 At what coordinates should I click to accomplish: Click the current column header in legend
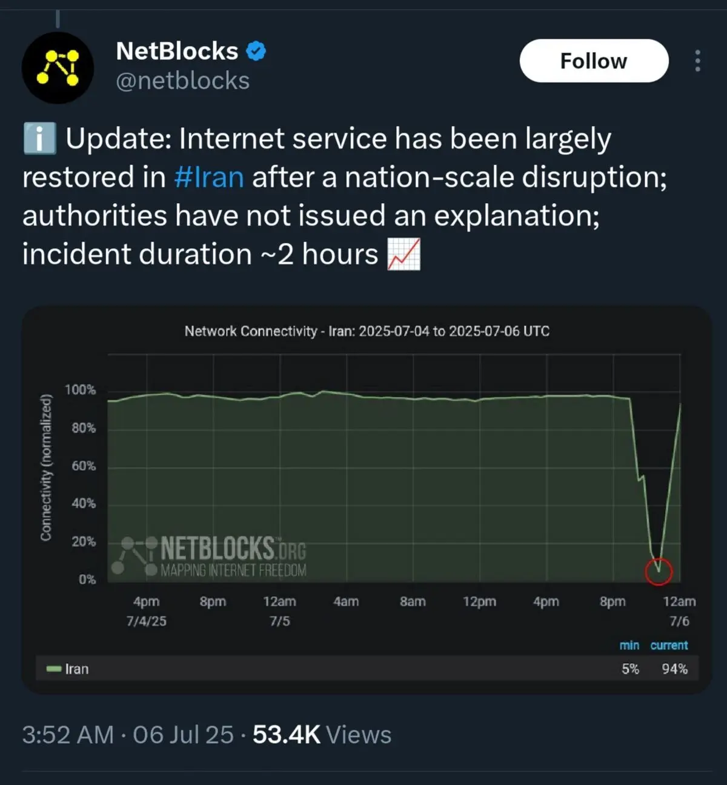pyautogui.click(x=669, y=646)
